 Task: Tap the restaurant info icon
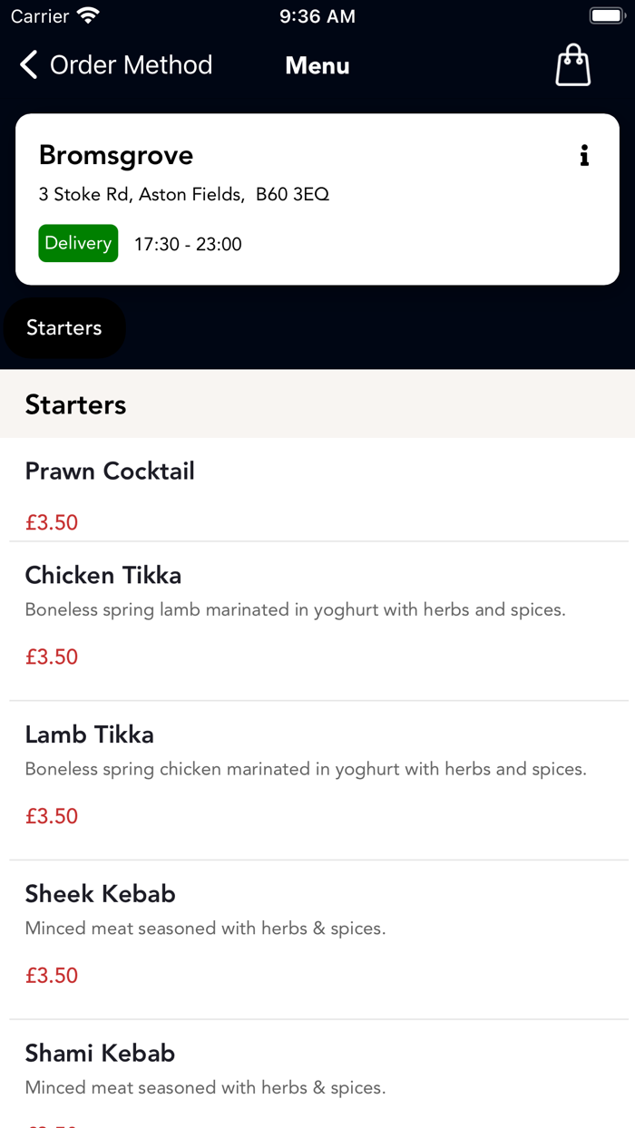pos(584,156)
